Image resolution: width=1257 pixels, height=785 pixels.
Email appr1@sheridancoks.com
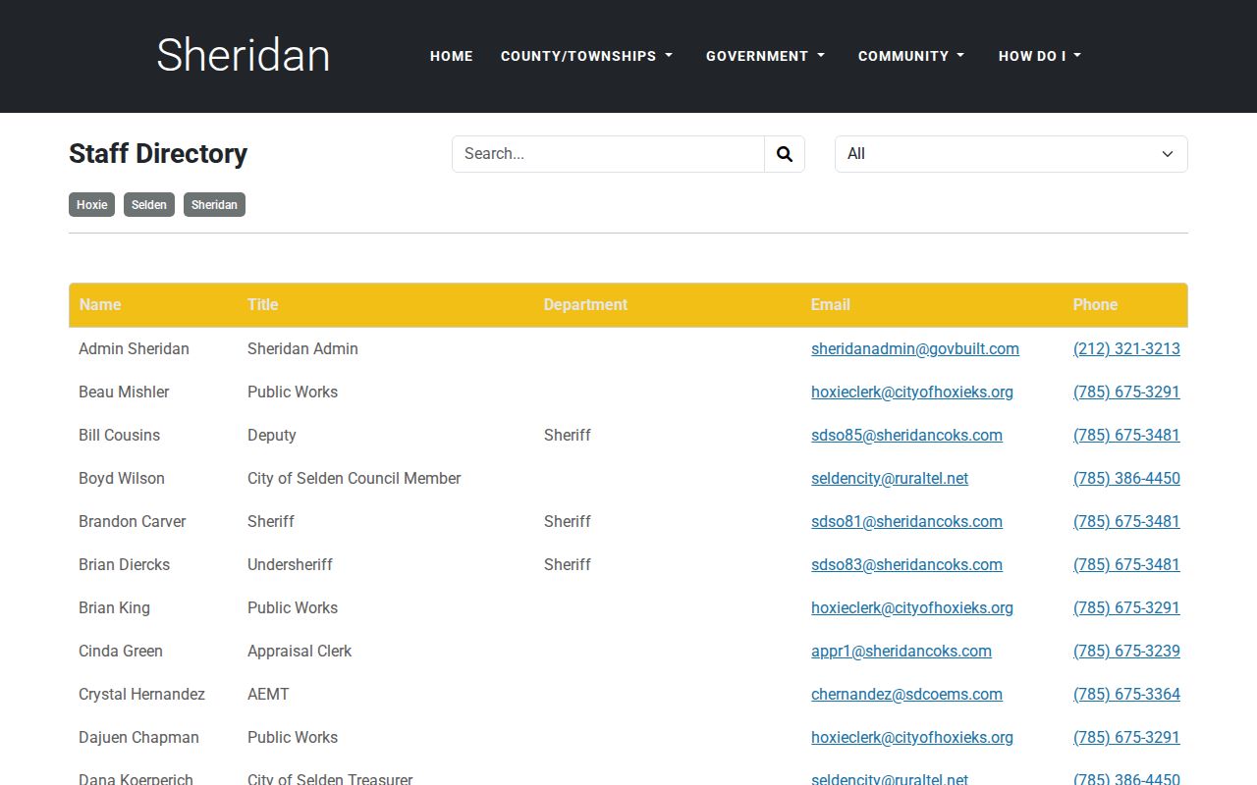pyautogui.click(x=902, y=651)
